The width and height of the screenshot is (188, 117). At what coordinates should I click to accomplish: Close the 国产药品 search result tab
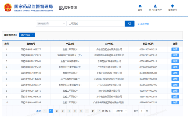32,35
